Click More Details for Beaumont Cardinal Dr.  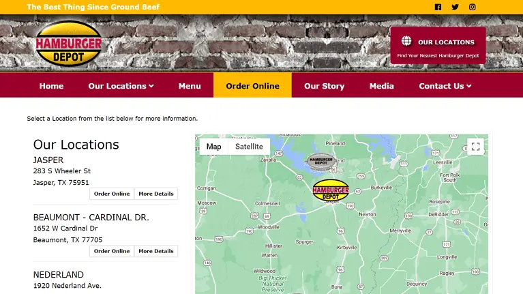156,251
